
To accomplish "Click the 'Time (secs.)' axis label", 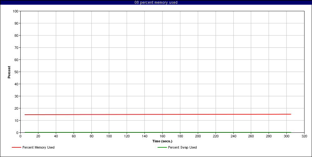I will tap(162, 141).
